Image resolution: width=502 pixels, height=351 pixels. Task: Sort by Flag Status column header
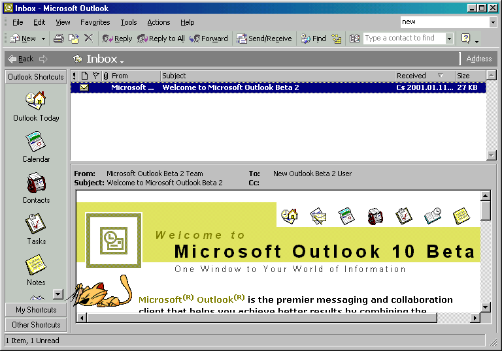point(96,76)
